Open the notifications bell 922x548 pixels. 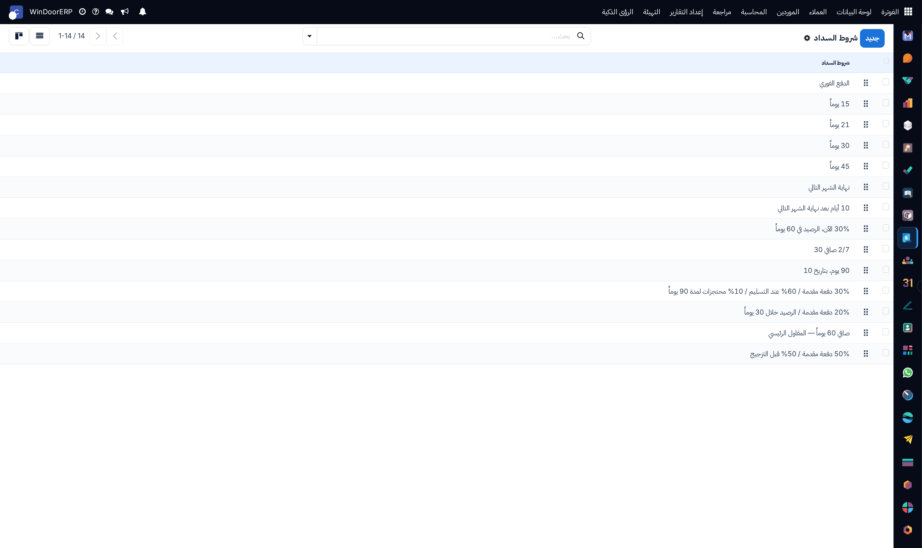click(x=142, y=12)
